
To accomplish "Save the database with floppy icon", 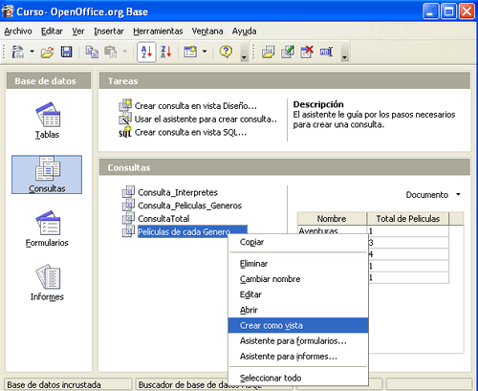I will click(x=66, y=52).
